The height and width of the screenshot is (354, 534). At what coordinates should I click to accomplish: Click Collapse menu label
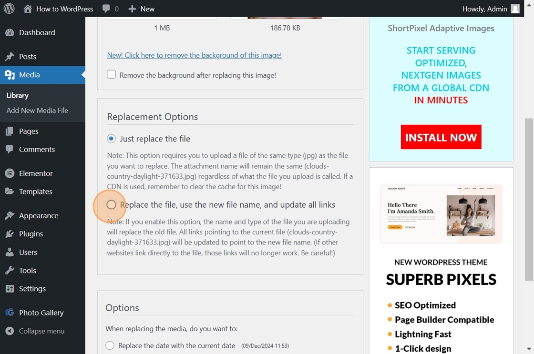pyautogui.click(x=41, y=331)
